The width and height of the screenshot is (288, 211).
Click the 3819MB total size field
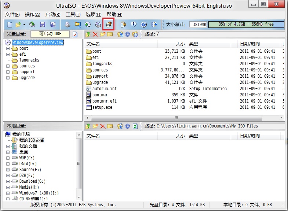click(198, 25)
